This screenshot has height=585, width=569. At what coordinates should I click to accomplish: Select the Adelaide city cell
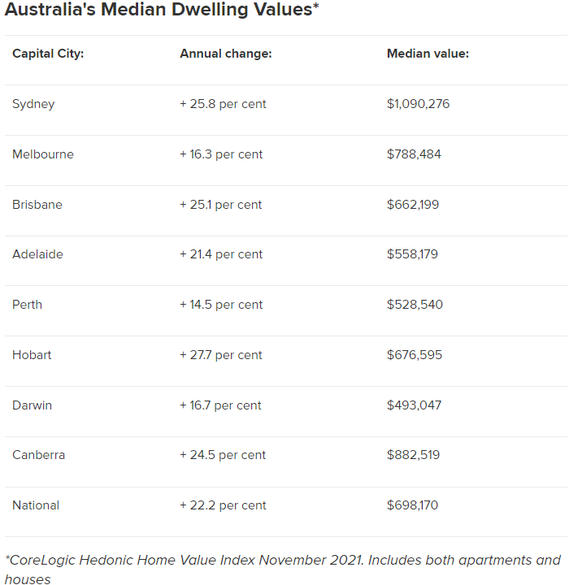37,254
